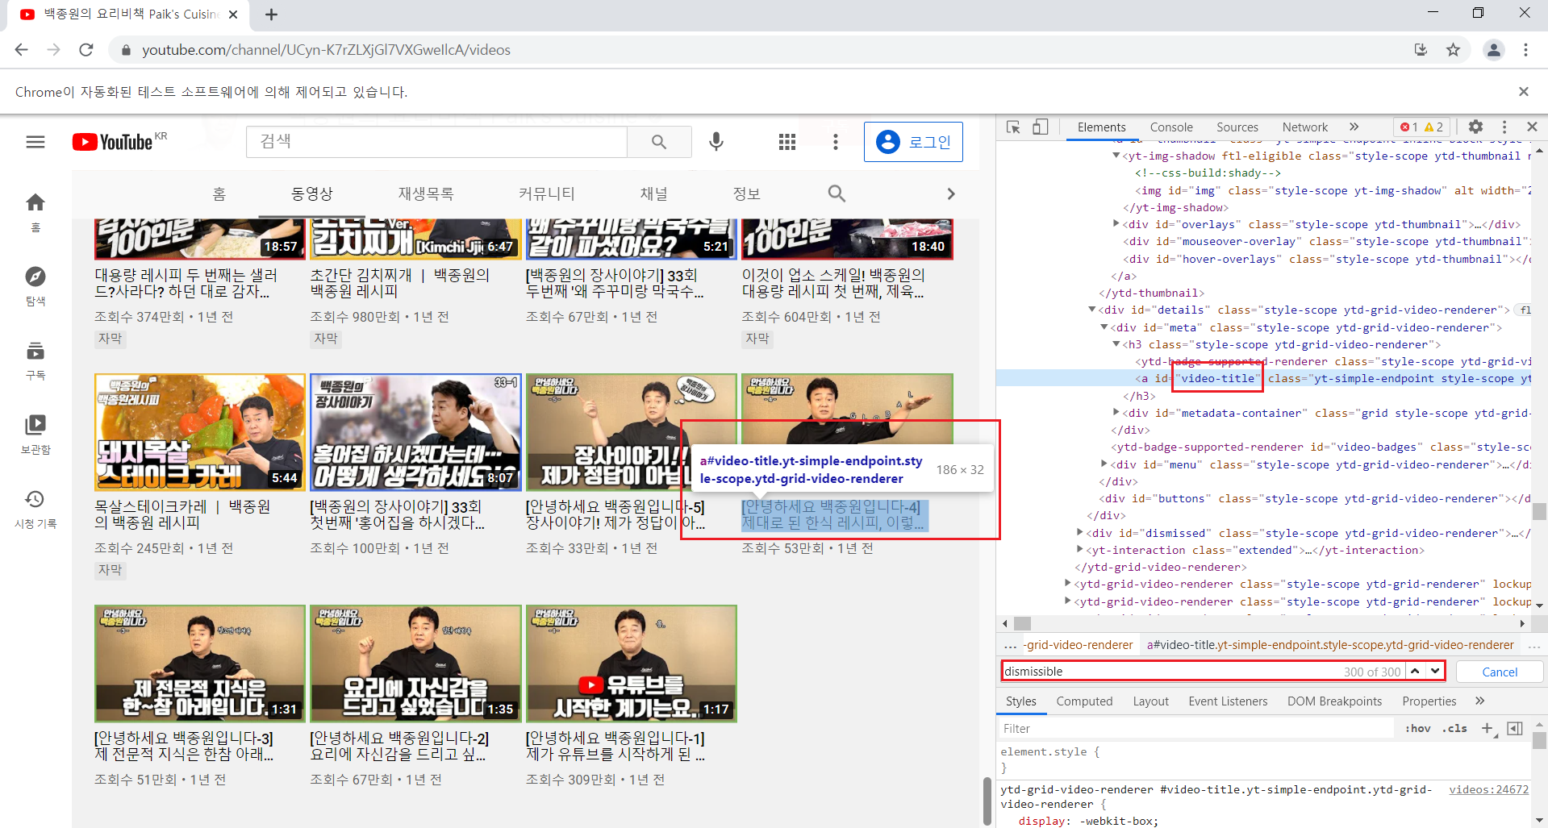Cancel the DevTools element search
This screenshot has width=1548, height=828.
click(1500, 671)
